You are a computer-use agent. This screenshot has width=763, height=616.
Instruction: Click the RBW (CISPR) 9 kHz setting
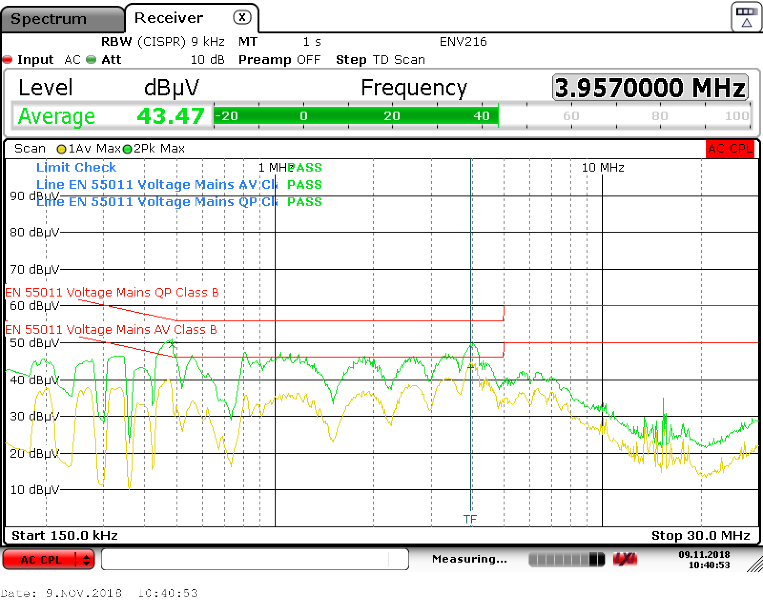tap(163, 42)
